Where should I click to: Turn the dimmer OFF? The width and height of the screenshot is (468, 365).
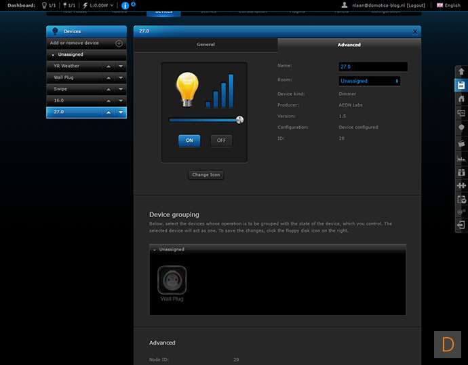tap(221, 140)
